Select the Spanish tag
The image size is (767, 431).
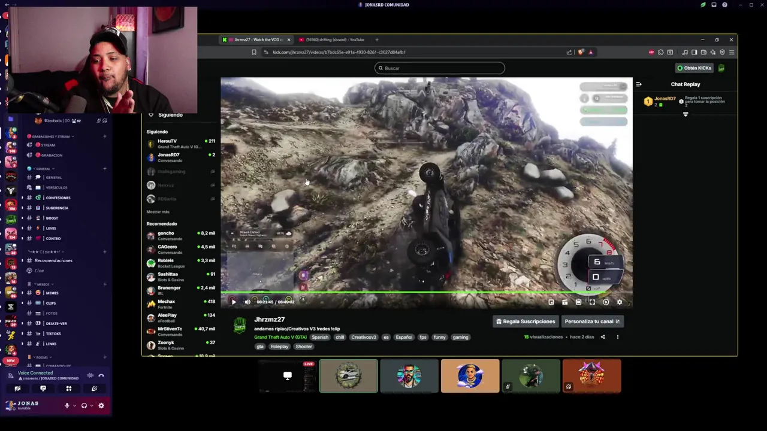(x=320, y=337)
